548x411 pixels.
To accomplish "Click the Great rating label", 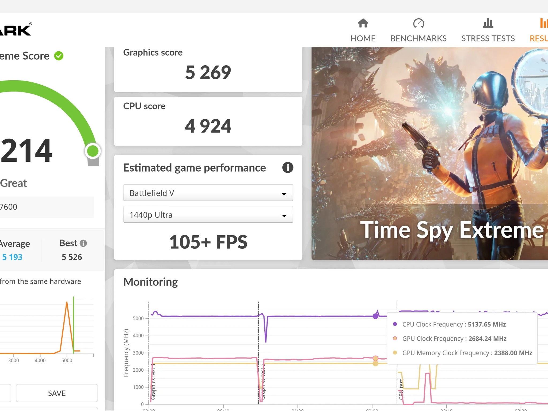I will pyautogui.click(x=13, y=183).
